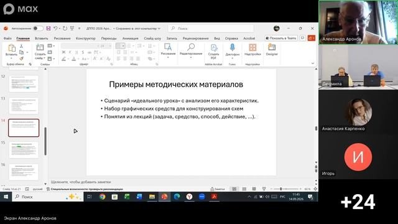The image size is (398, 224).
Task: Click the comments speech-bubble icon
Action: tap(303, 38)
